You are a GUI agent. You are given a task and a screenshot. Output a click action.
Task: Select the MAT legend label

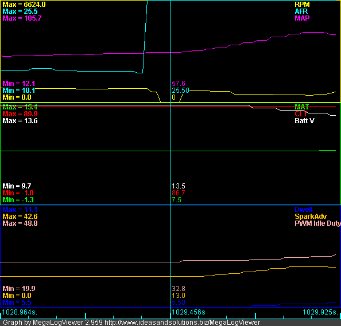point(301,107)
